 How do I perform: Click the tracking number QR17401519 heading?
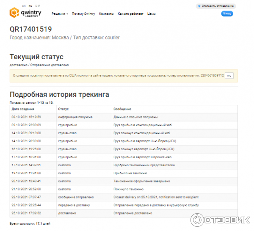coord(31,29)
